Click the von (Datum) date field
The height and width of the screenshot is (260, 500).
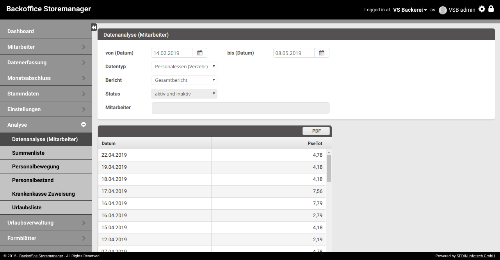pos(172,53)
